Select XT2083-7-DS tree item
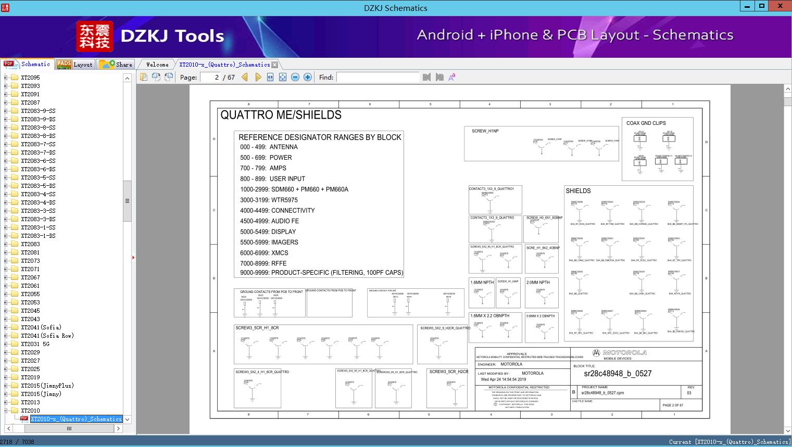The height and width of the screenshot is (447, 792). [38, 152]
